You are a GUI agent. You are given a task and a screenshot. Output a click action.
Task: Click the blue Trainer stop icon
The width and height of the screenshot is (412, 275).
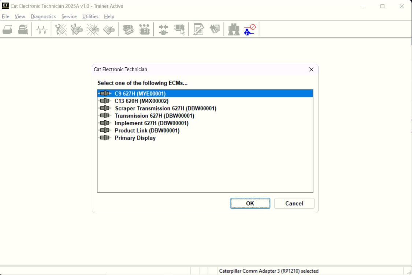[250, 29]
